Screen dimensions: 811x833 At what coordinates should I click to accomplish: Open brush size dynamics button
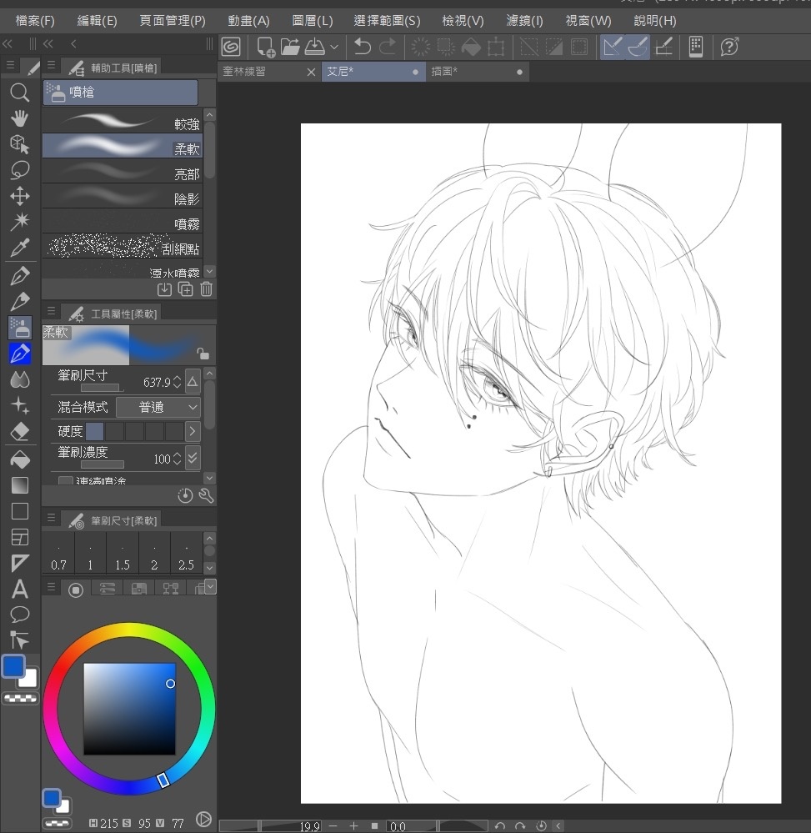point(193,381)
